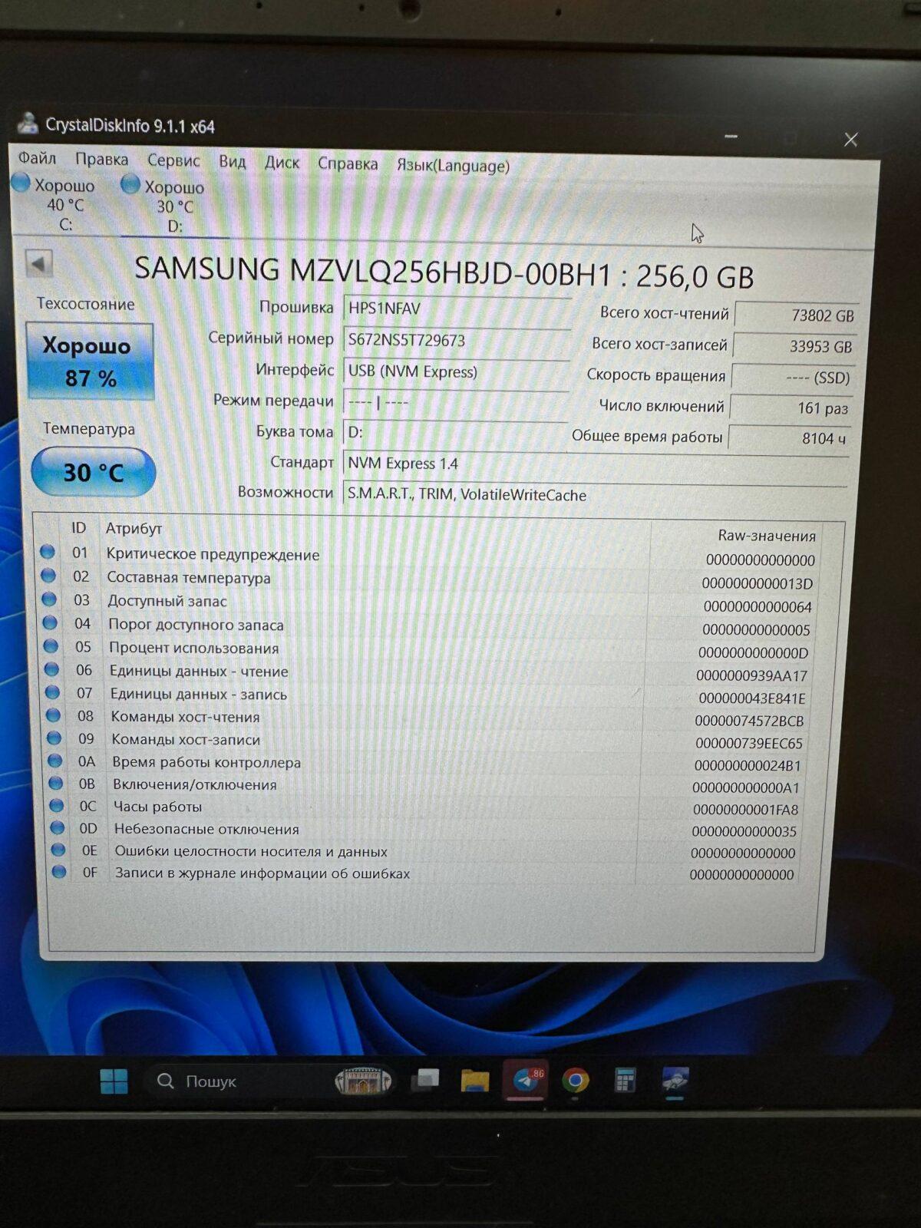This screenshot has height=1228, width=921.
Task: Select raw value 00000000001FA8
Action: coord(745,810)
